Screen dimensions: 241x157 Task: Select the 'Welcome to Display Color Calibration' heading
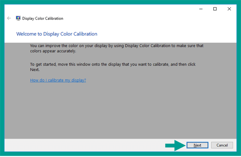57,34
